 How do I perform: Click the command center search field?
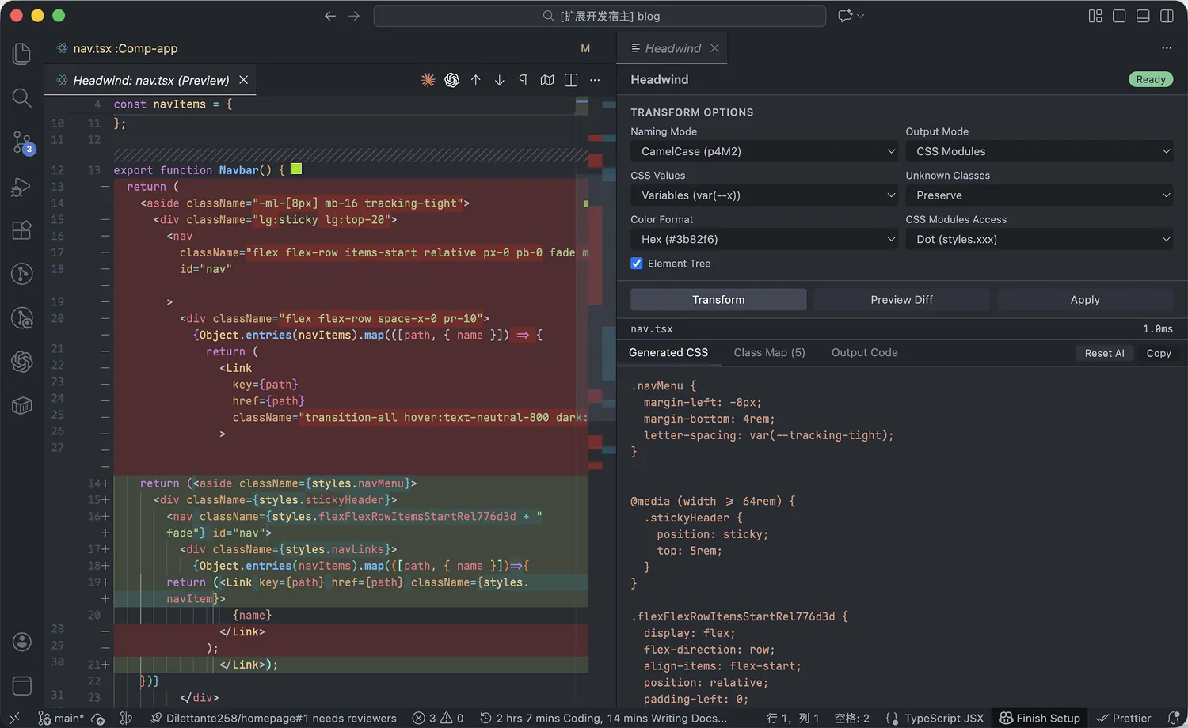click(x=600, y=16)
